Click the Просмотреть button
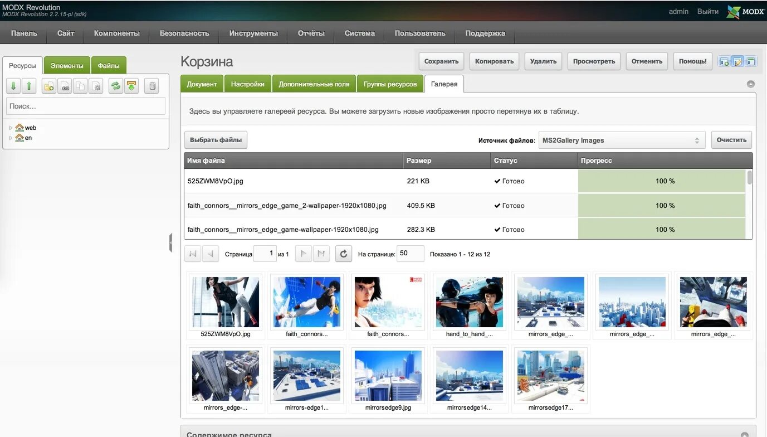The image size is (767, 437). pos(594,61)
